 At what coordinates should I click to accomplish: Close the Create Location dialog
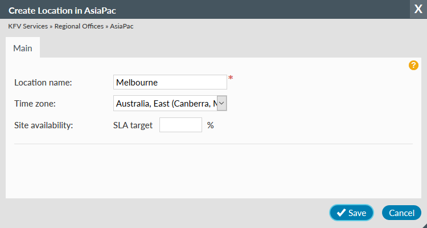(x=418, y=9)
